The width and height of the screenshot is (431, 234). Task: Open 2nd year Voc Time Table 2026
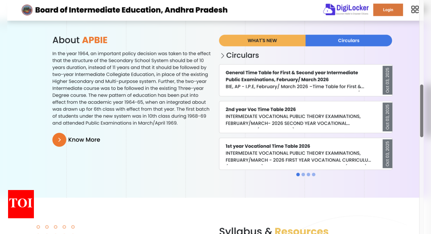pyautogui.click(x=261, y=109)
